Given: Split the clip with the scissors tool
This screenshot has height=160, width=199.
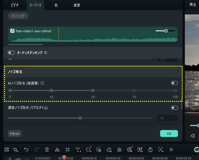Looking at the screenshot, I should coord(57,150).
